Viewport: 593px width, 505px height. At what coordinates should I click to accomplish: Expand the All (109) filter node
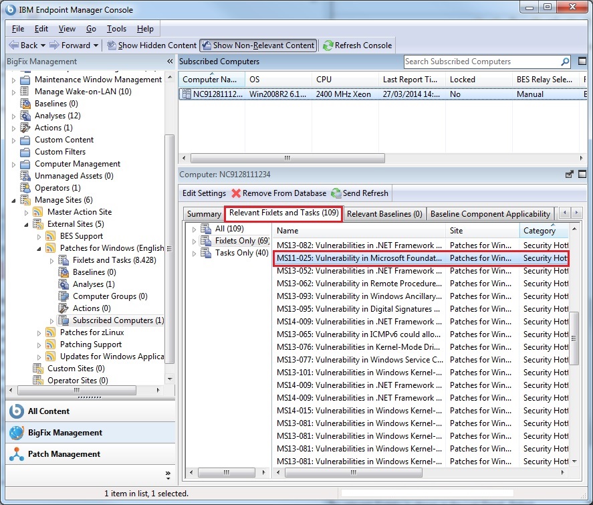pyautogui.click(x=194, y=229)
